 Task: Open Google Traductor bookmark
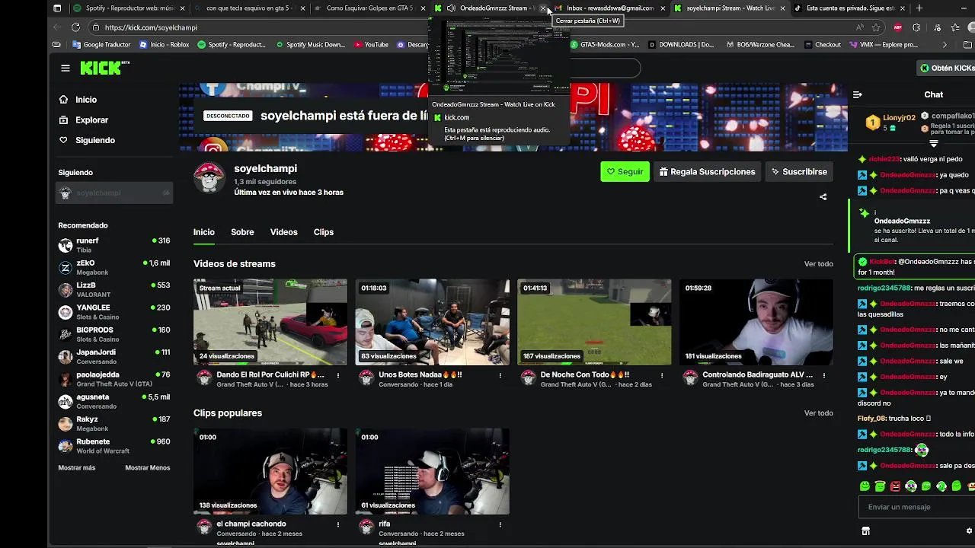(101, 45)
